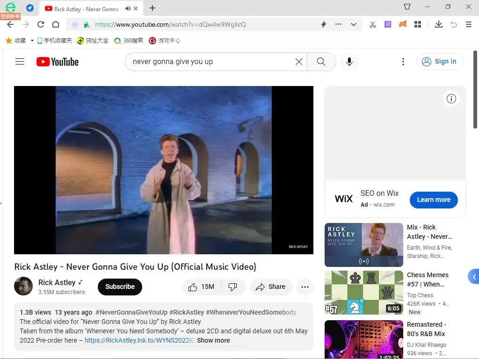Reload the page with refresh icon
The height and width of the screenshot is (359, 479).
click(x=41, y=24)
